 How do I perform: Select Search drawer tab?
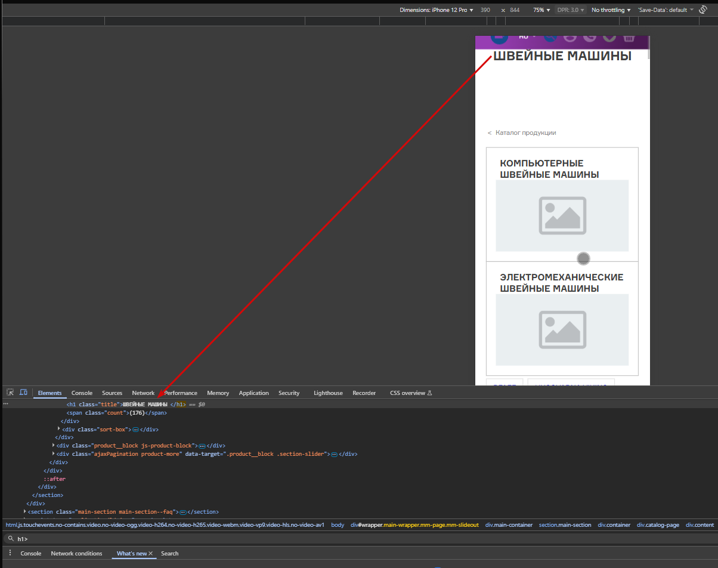pyautogui.click(x=169, y=554)
